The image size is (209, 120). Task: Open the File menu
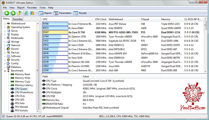coord(5,8)
